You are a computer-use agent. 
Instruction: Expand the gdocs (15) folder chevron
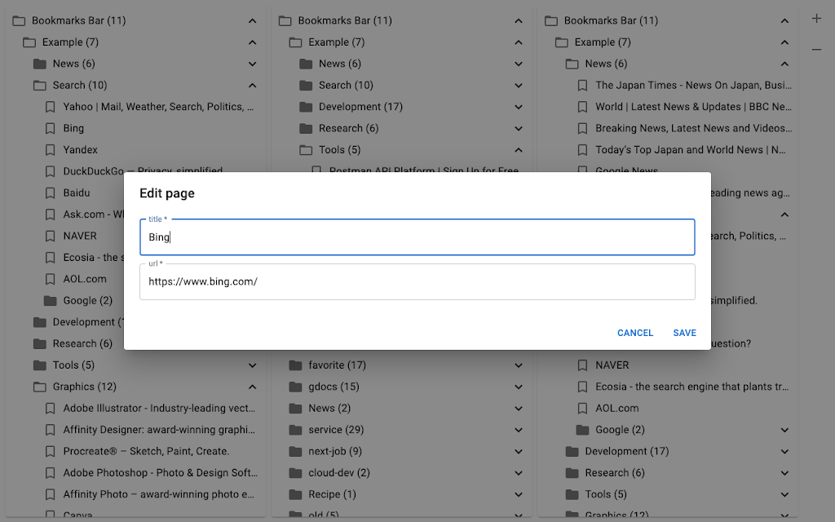click(519, 387)
